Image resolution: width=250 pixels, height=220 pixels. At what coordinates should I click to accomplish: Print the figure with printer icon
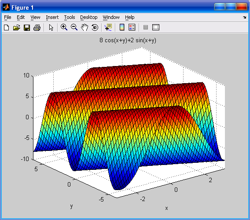[37, 27]
